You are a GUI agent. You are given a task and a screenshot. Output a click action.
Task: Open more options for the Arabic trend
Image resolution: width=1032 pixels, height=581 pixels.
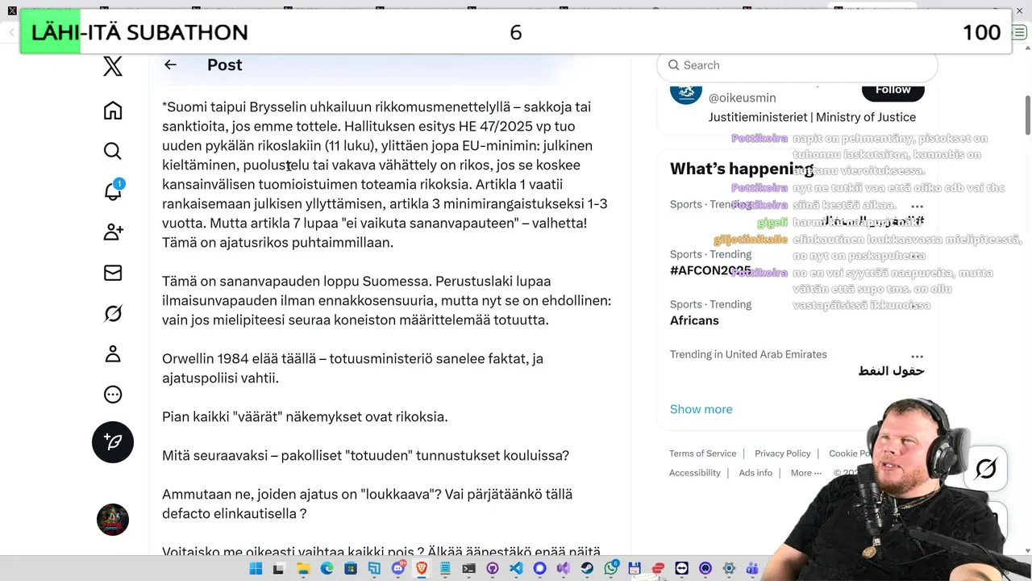click(x=917, y=356)
